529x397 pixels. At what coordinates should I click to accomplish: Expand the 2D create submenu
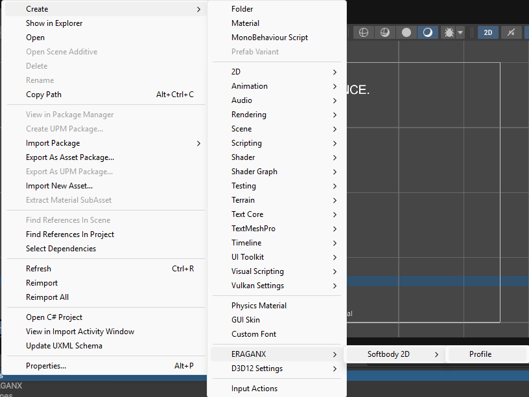click(277, 72)
